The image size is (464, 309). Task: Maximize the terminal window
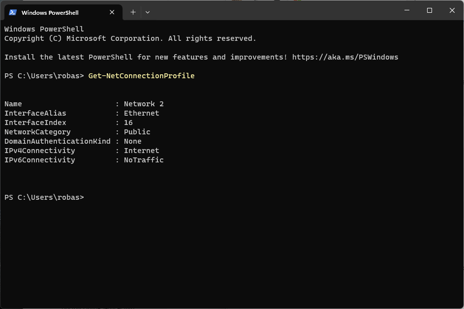pyautogui.click(x=430, y=10)
